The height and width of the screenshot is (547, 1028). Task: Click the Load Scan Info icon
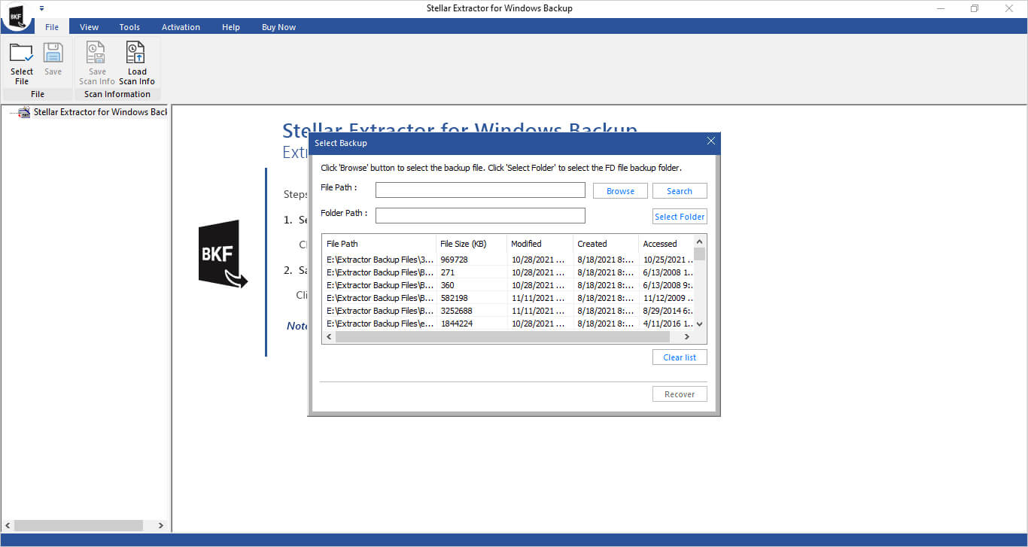click(x=136, y=53)
